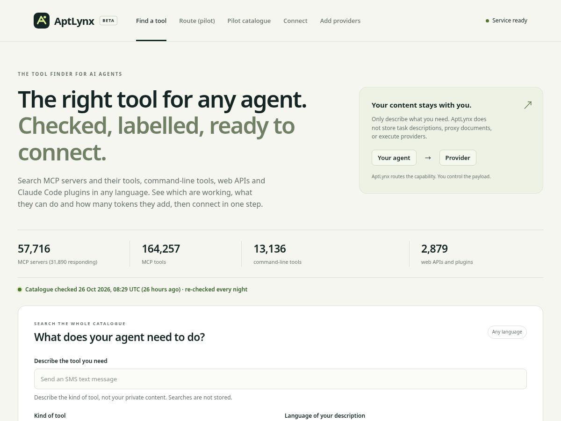Click the BETA badge next to AptLynx
This screenshot has height=421, width=561.
coord(108,21)
